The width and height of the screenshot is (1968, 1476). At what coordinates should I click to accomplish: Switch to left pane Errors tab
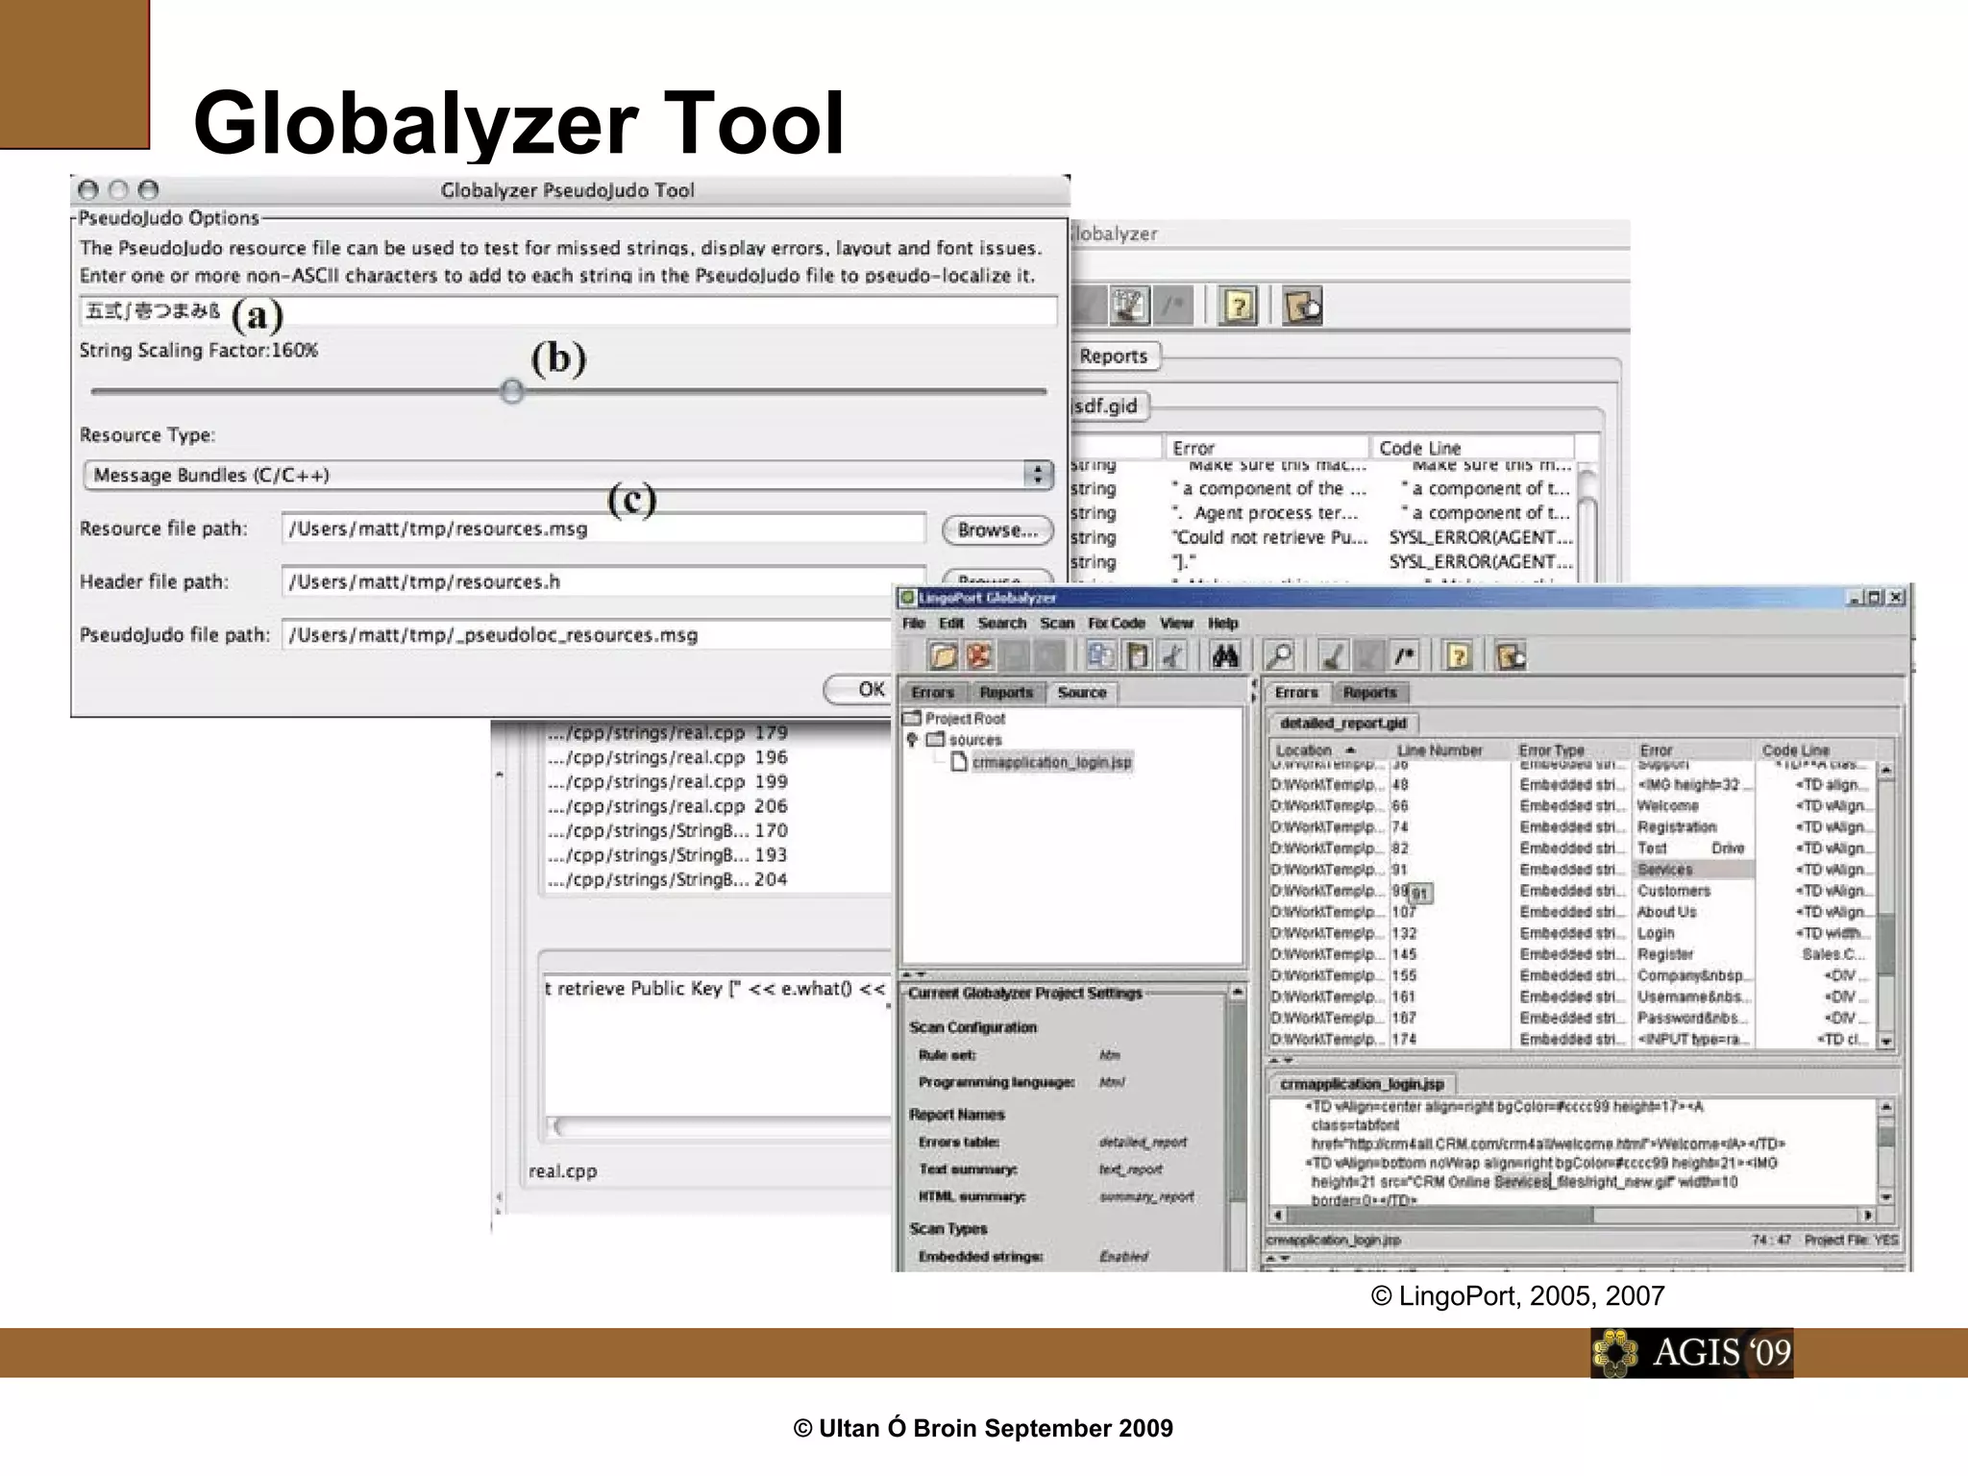932,693
